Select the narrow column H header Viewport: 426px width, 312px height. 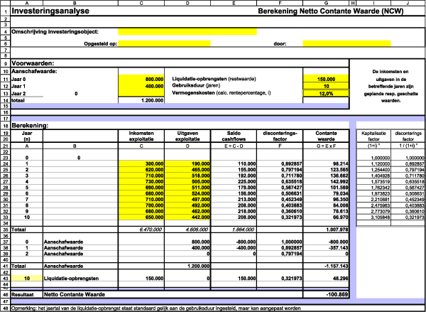click(x=353, y=3)
